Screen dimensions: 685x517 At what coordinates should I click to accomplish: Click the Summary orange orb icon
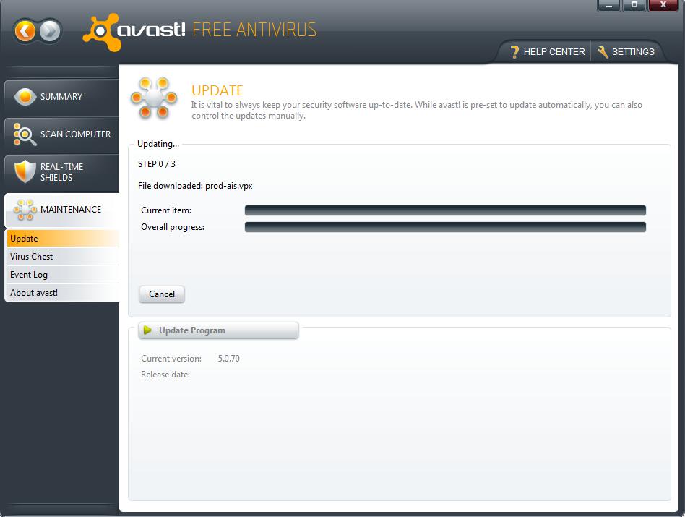coord(25,97)
